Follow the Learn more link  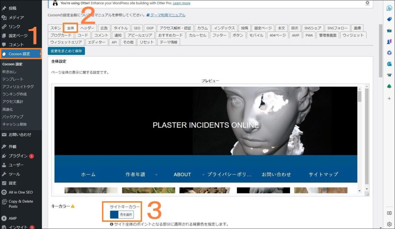181,3
